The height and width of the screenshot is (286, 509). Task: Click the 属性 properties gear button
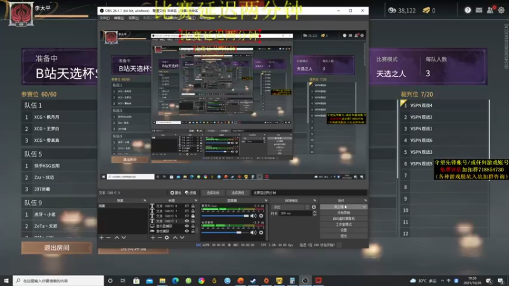click(x=176, y=193)
